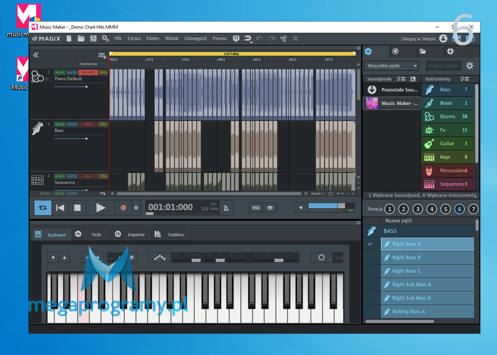Image resolution: width=497 pixels, height=355 pixels.
Task: Create a new project with the page icon
Action: pos(69,38)
